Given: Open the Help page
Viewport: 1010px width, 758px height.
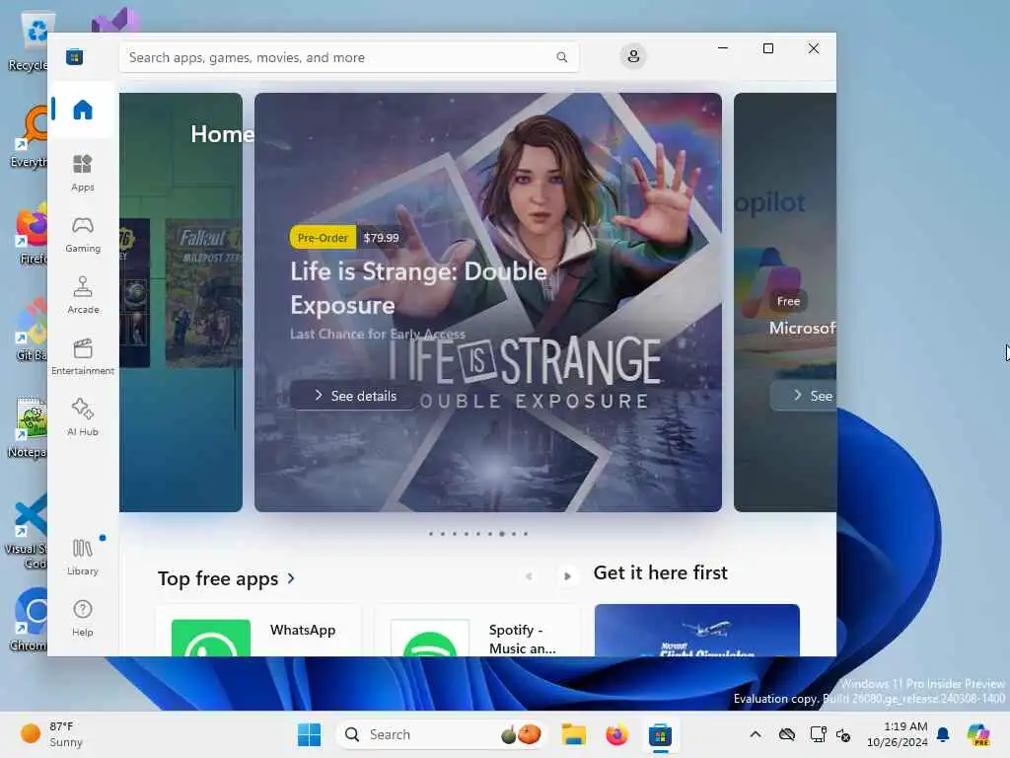Looking at the screenshot, I should [83, 618].
